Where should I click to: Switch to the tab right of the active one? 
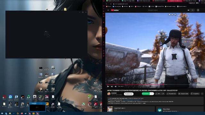pos(190,1)
